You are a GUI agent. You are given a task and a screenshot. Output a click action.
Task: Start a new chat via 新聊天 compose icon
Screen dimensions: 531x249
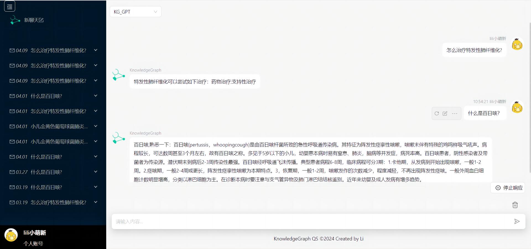[x=42, y=20]
